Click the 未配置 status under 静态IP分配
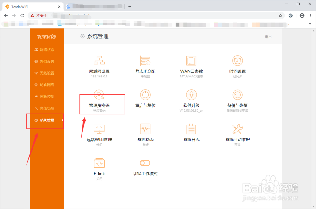Screen dimensions: 316x209 (x=145, y=77)
